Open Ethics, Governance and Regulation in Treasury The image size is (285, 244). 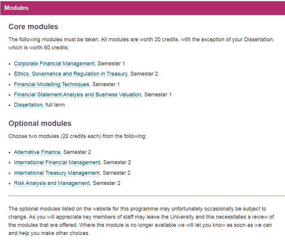71,74
